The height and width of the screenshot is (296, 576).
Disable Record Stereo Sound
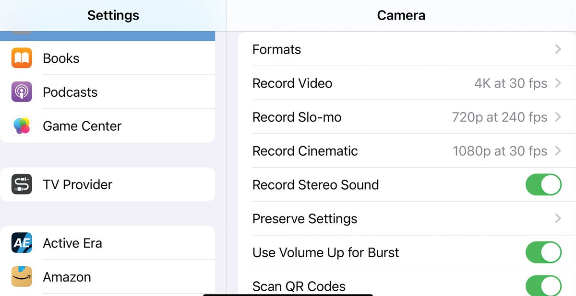coord(543,185)
